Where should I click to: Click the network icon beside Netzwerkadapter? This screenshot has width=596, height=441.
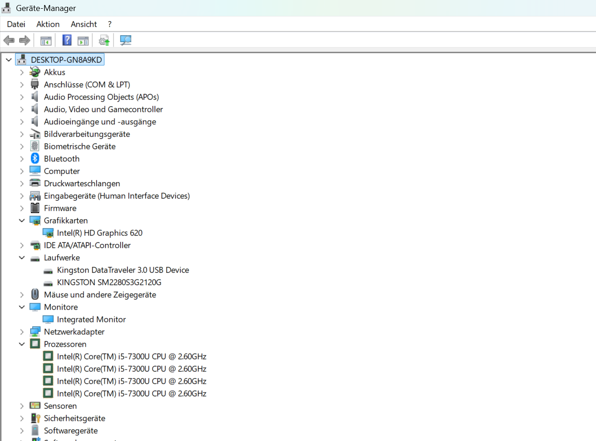[35, 332]
